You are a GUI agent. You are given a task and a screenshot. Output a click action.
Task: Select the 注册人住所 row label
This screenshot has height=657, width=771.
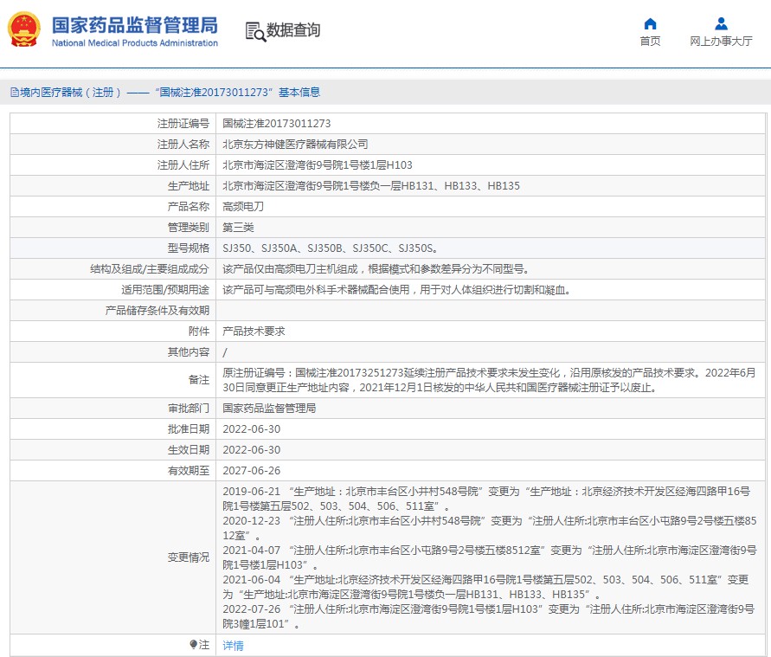coord(183,164)
